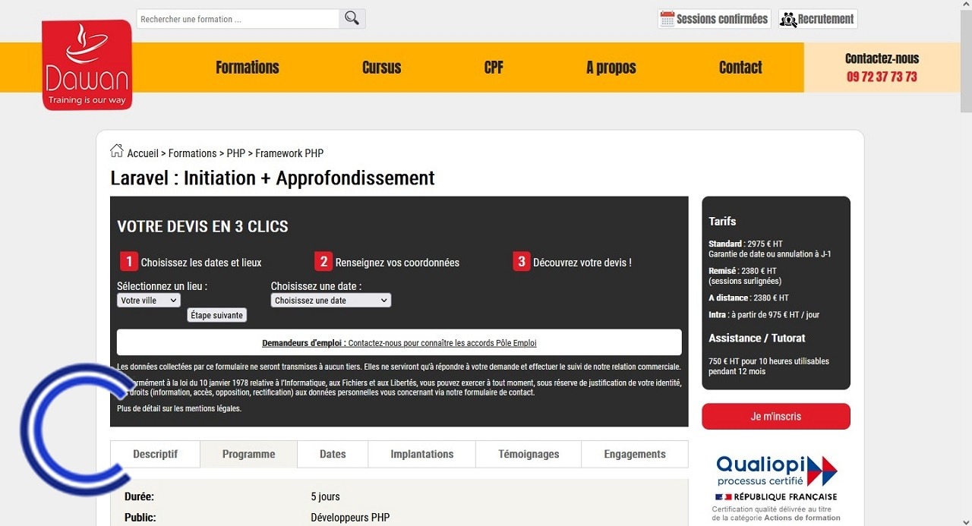Focus the Rechercher une formation field
972x526 pixels.
tap(238, 19)
